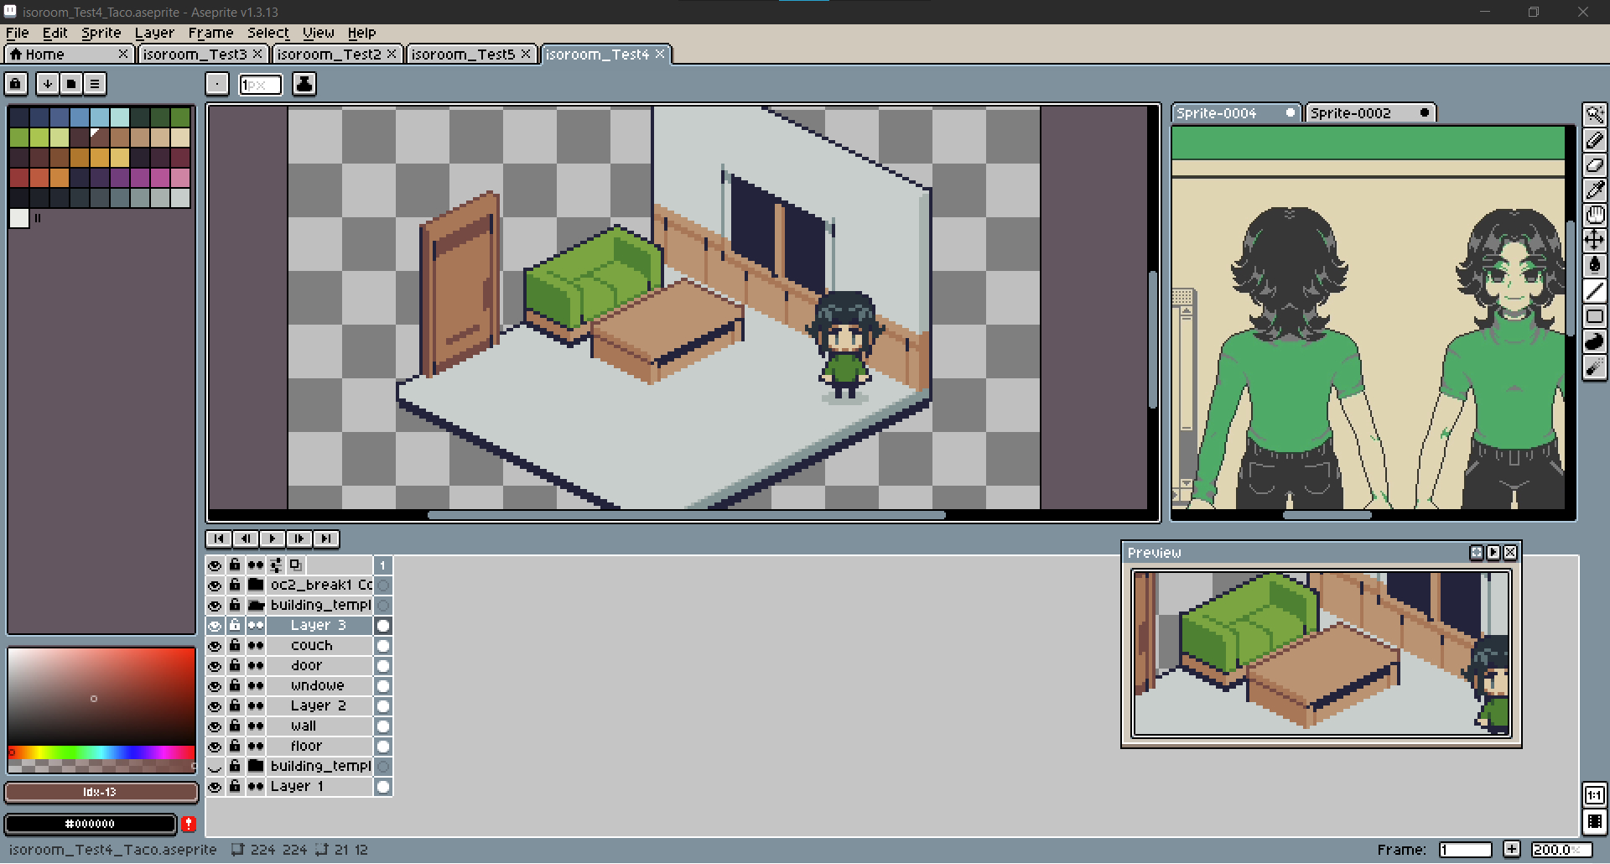Click the Frame number input field

click(1465, 850)
